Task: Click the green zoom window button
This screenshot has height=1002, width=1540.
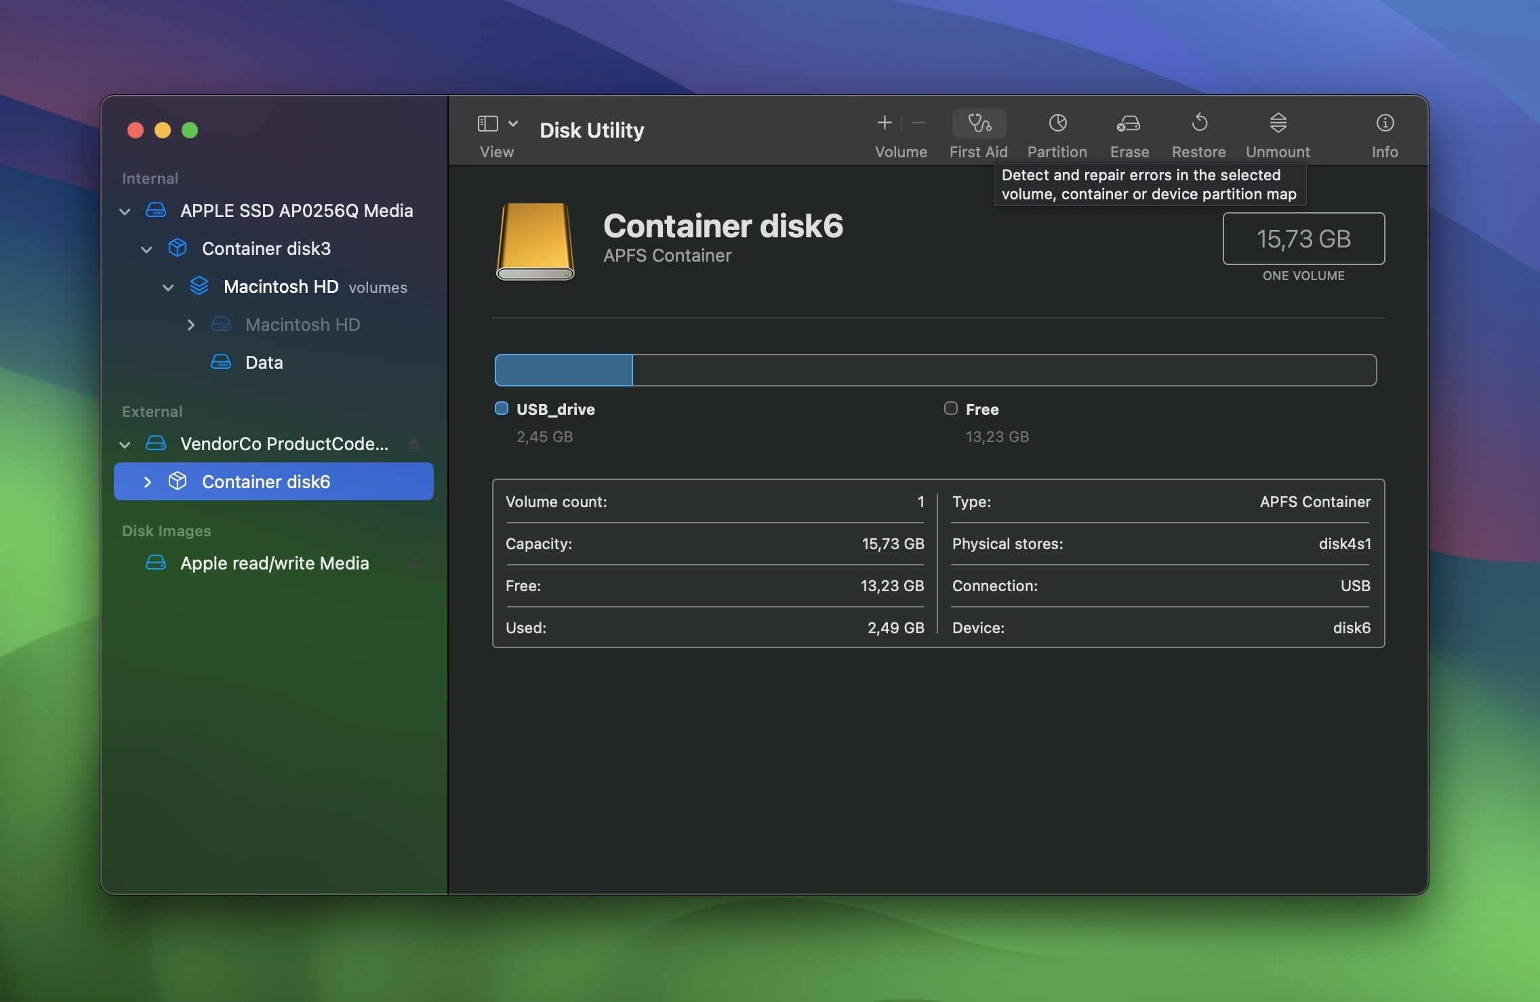Action: coord(190,130)
